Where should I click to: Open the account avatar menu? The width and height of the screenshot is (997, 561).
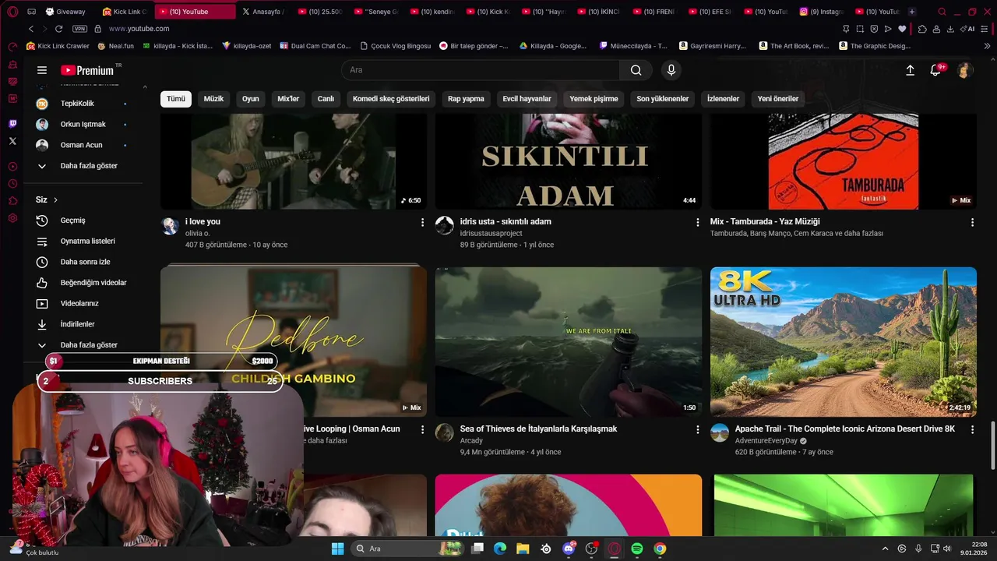pyautogui.click(x=965, y=70)
